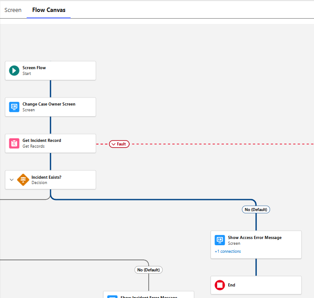The image size is (314, 298).
Task: Click the green Start play icon
Action: coord(14,71)
